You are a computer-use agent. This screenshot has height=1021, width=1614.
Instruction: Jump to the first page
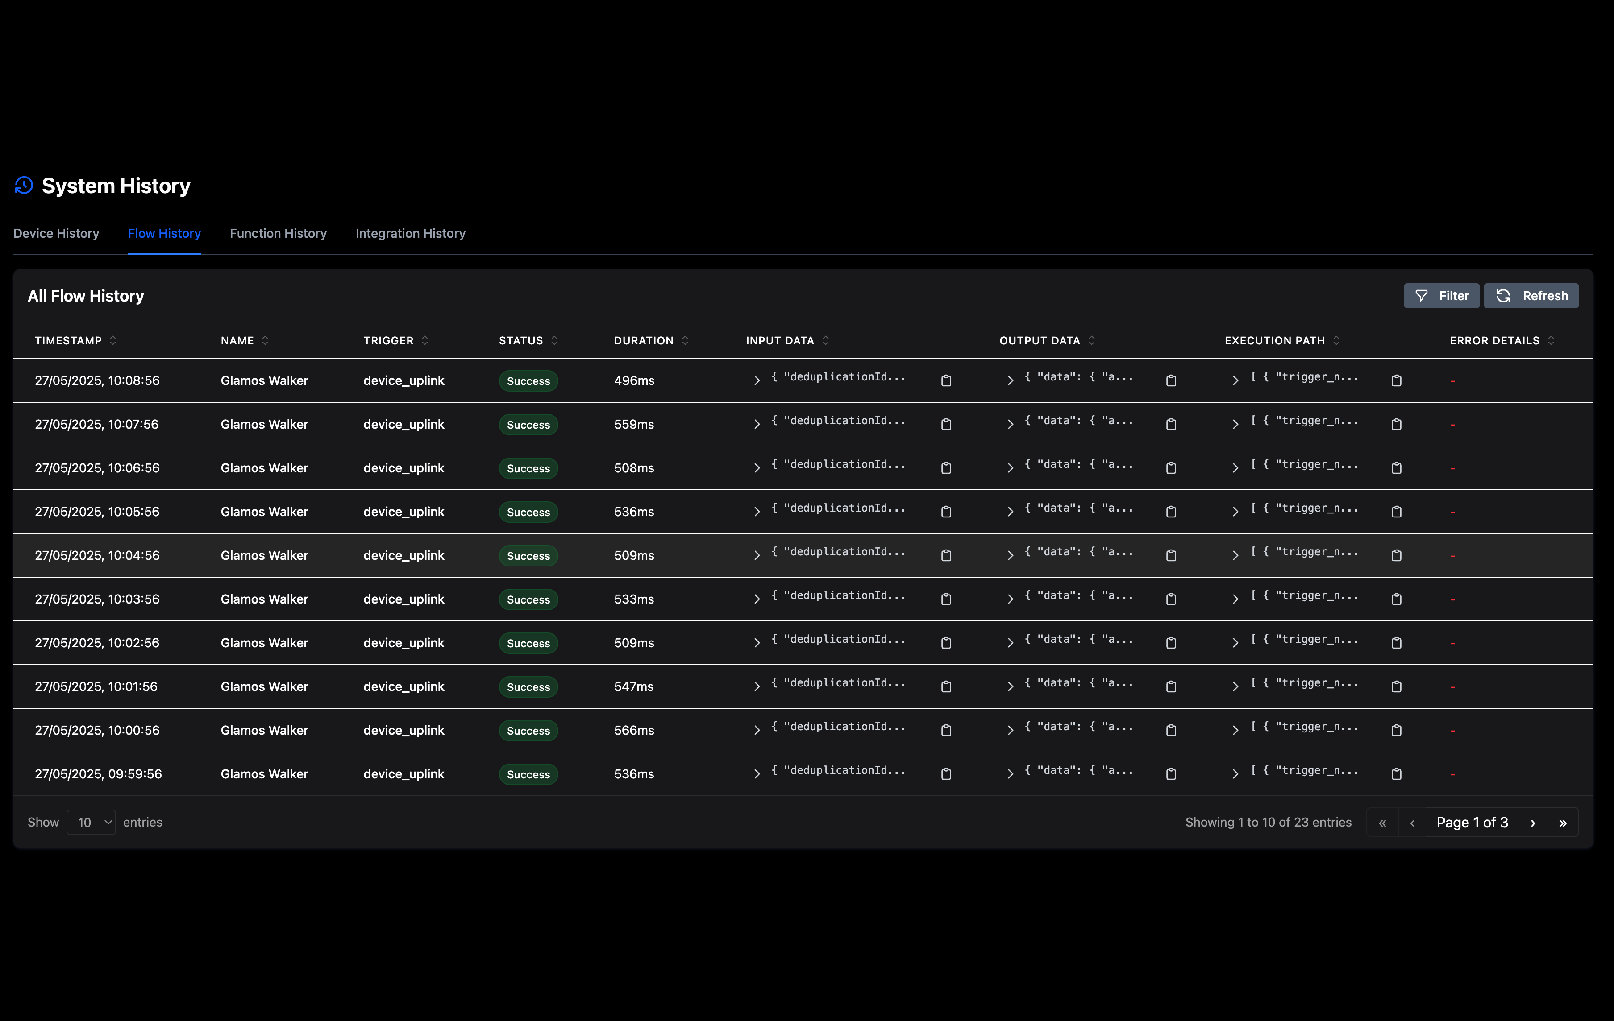pyautogui.click(x=1382, y=823)
